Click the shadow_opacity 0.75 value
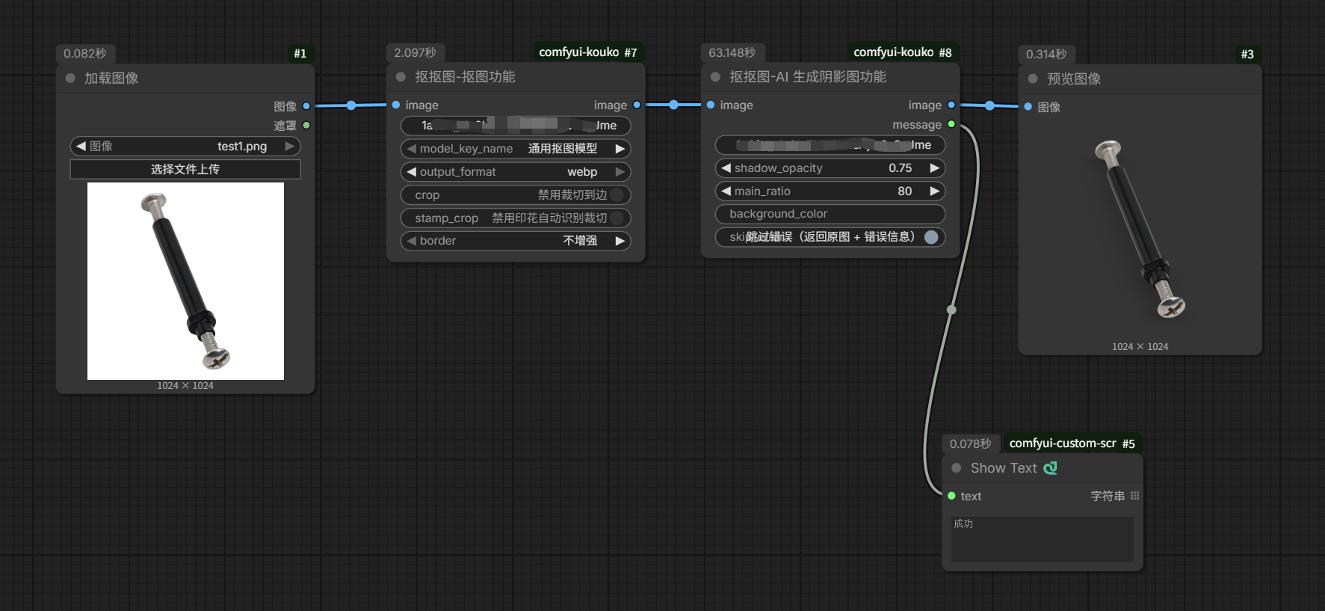This screenshot has width=1325, height=611. pos(900,168)
